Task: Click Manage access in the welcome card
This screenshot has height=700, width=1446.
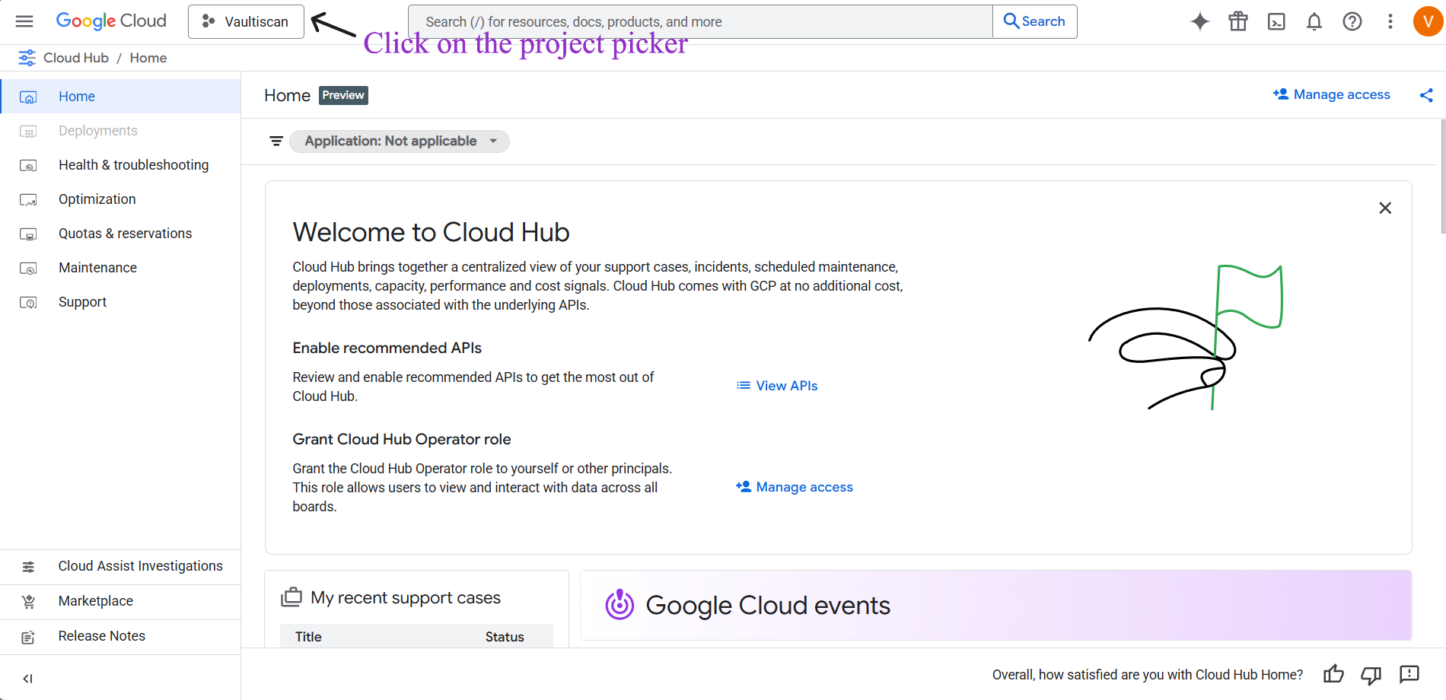Action: click(795, 487)
